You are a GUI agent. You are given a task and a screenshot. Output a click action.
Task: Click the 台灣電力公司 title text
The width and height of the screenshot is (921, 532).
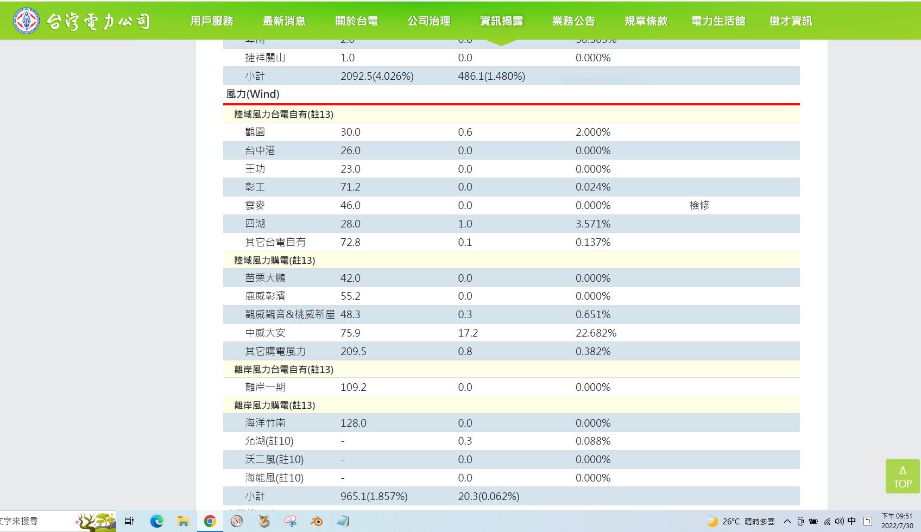98,21
